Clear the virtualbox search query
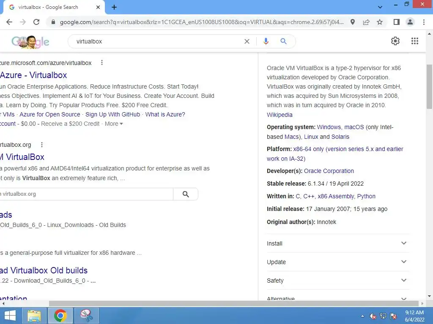This screenshot has width=433, height=324. click(247, 41)
